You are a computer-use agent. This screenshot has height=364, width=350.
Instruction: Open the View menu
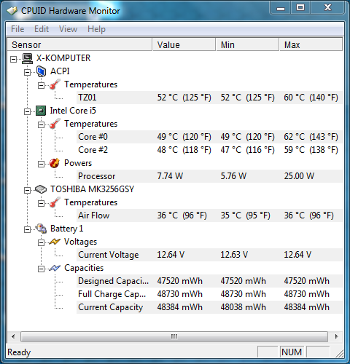(68, 29)
